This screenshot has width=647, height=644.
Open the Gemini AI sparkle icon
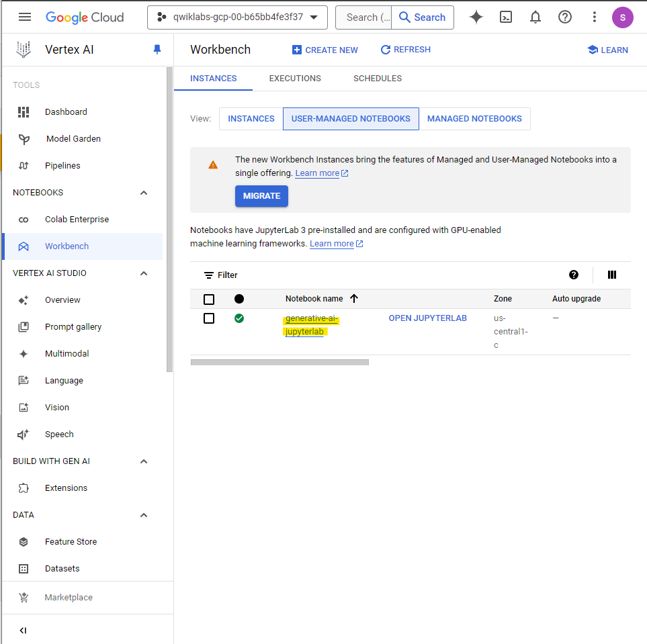click(476, 17)
